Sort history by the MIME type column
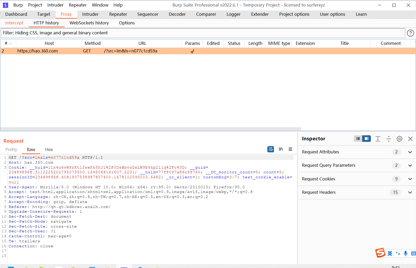 (279, 44)
